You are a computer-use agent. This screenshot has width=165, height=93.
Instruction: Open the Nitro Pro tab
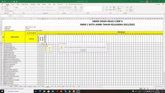tap(60, 4)
